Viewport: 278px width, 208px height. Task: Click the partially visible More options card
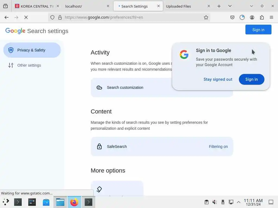tap(117, 188)
